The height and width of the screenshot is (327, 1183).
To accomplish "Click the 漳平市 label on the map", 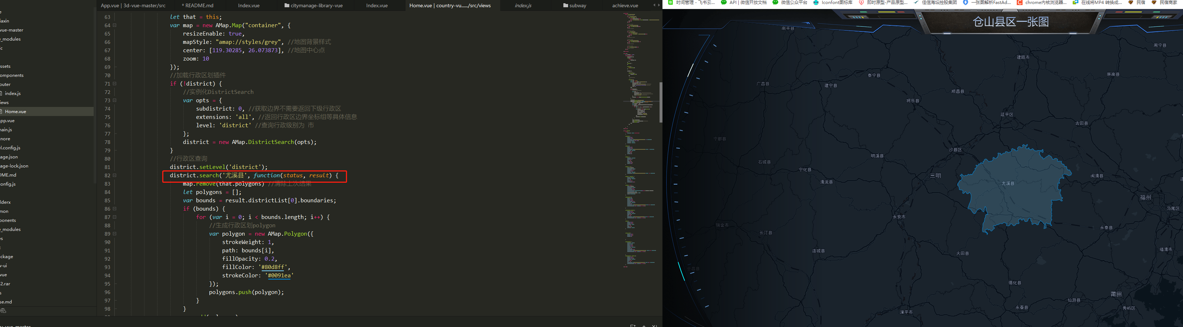I will click(x=906, y=312).
